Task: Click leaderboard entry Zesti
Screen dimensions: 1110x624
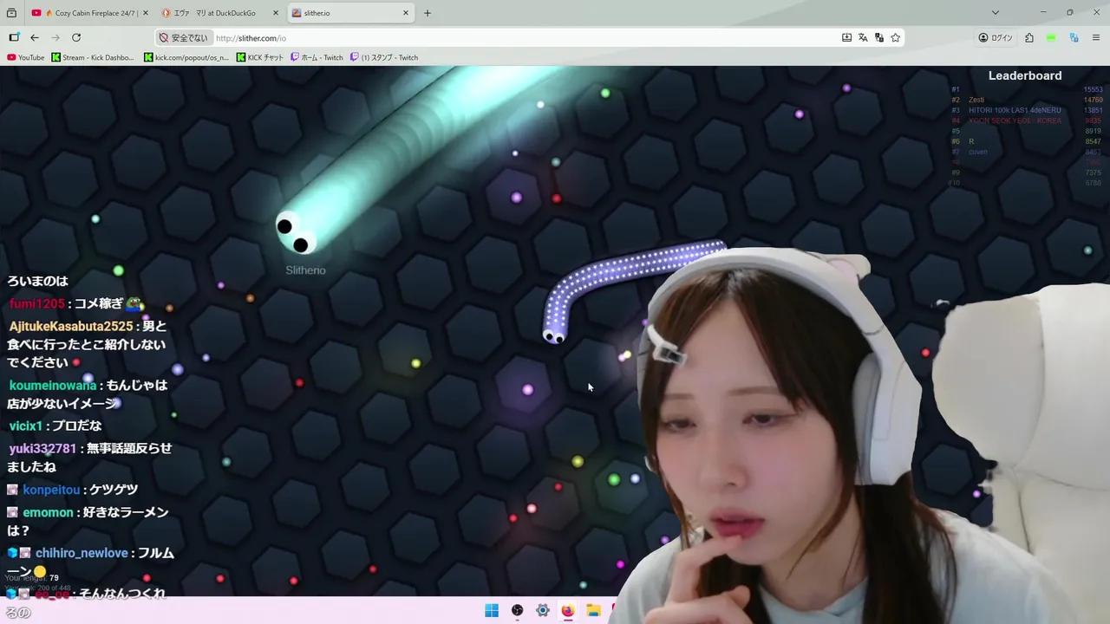Action: coord(976,100)
